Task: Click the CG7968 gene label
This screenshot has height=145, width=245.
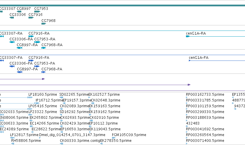Action: click(x=48, y=21)
